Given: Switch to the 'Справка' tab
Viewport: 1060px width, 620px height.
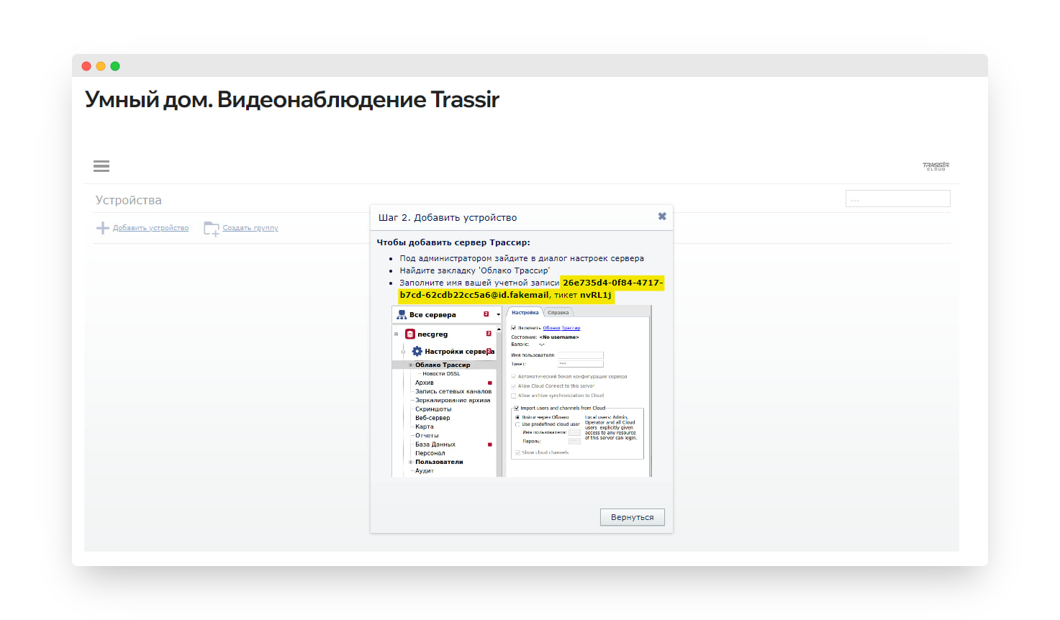Looking at the screenshot, I should tap(558, 312).
